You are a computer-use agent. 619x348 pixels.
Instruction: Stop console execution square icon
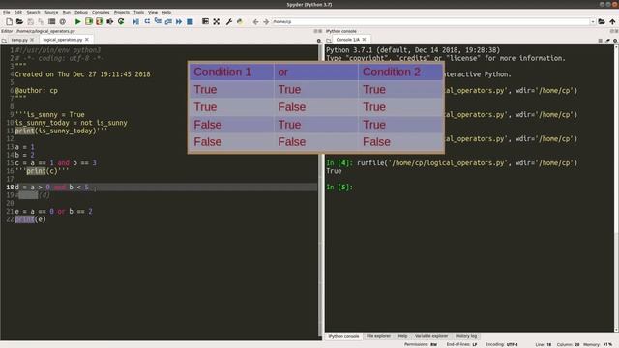[600, 41]
